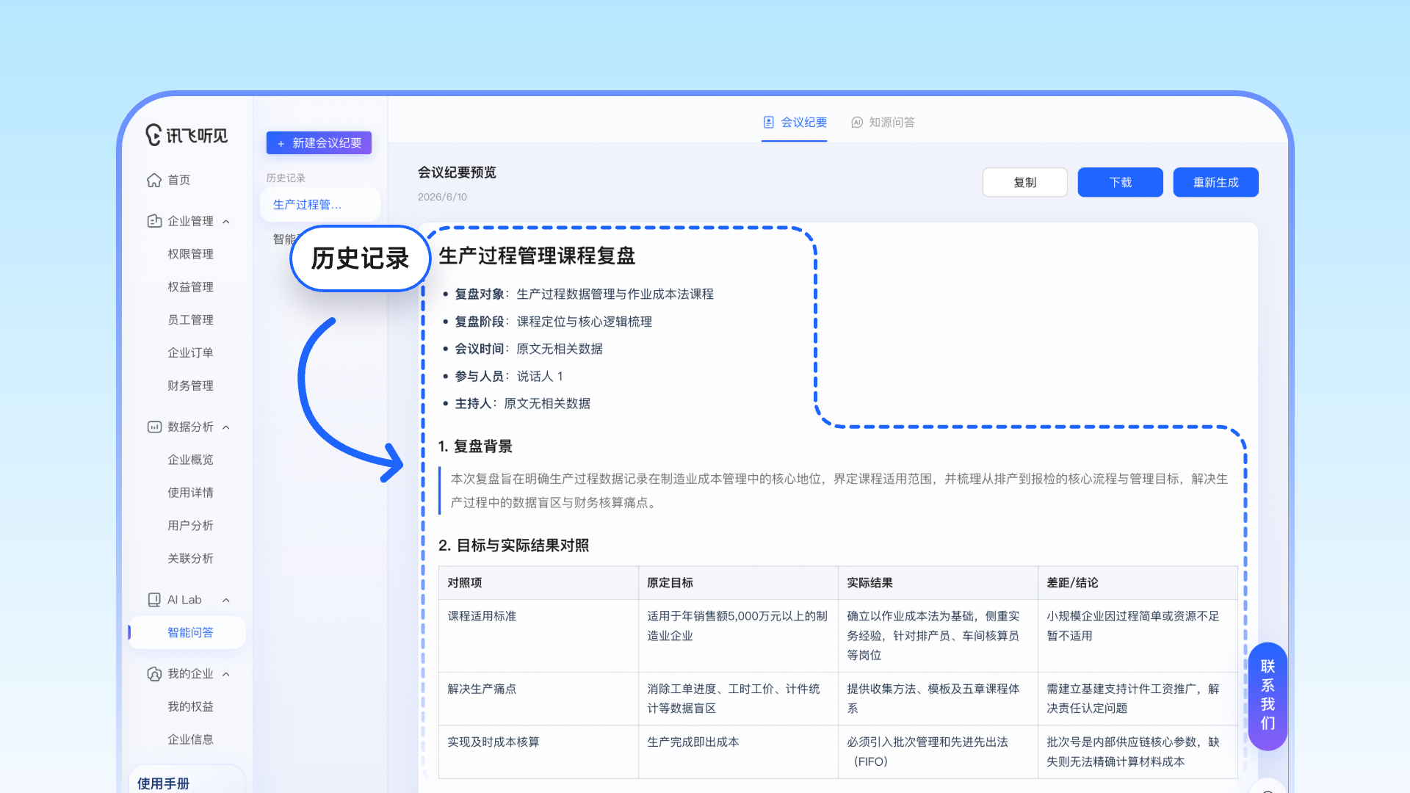Collapse the 我的企业 menu chevron
This screenshot has width=1410, height=793.
[226, 675]
